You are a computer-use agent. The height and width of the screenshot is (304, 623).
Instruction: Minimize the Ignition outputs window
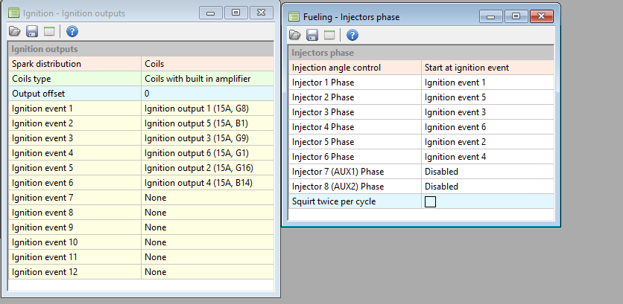(211, 13)
